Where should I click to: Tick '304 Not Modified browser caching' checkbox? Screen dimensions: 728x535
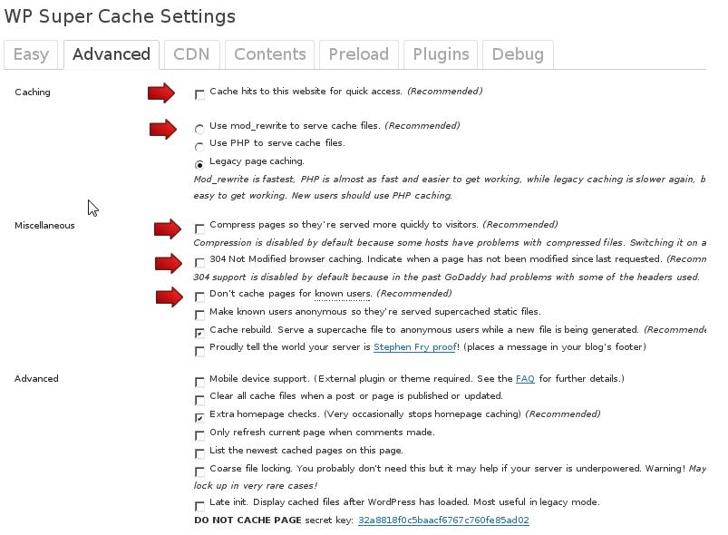[199, 262]
